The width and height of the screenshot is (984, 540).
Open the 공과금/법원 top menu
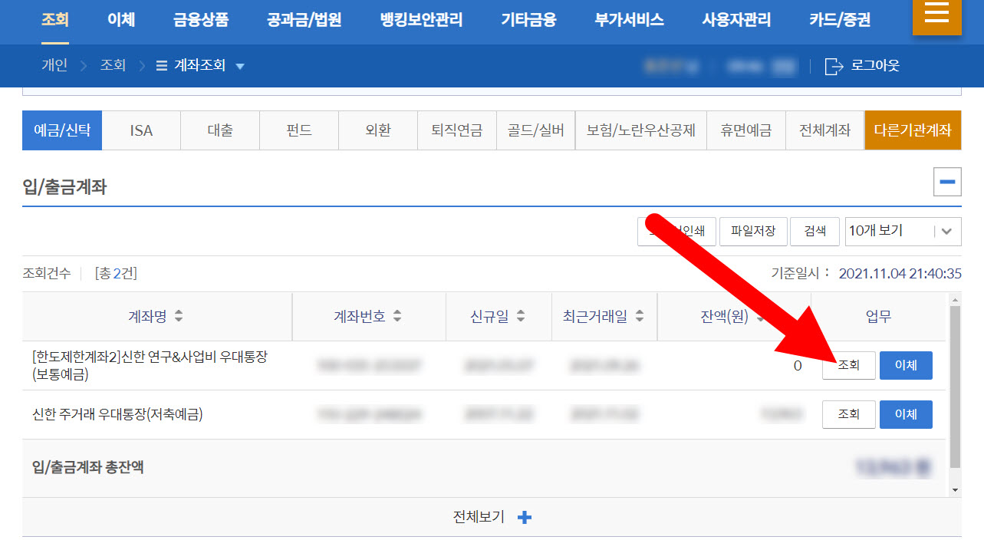tap(304, 20)
